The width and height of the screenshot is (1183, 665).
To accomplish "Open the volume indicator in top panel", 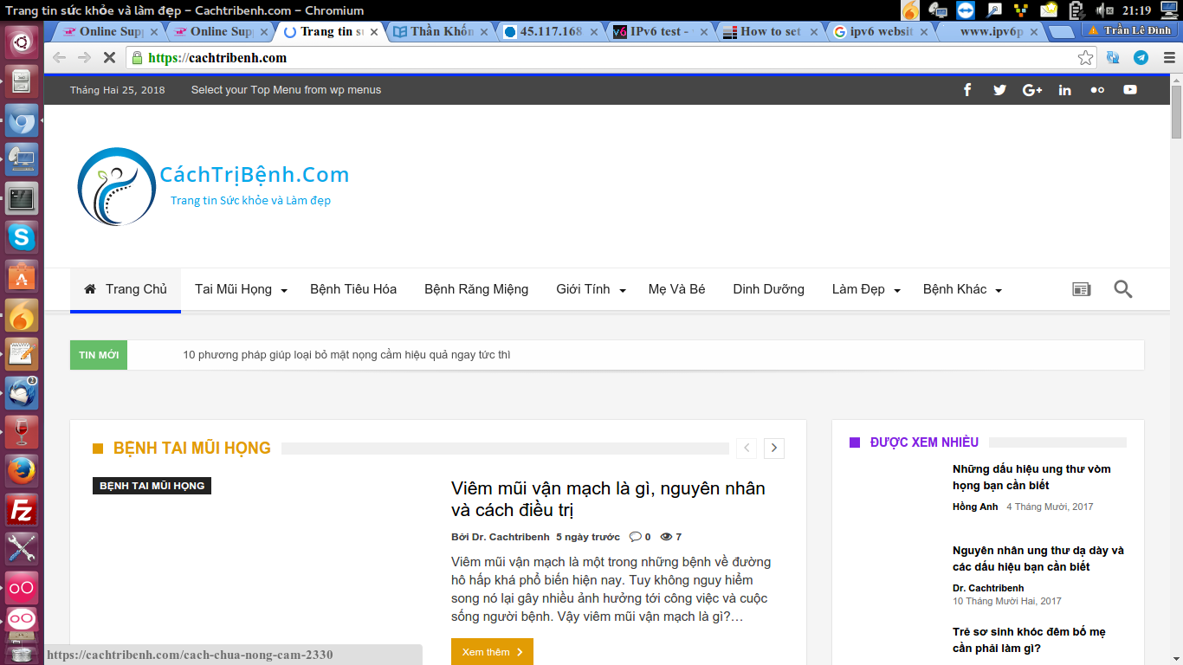I will pos(1105,10).
